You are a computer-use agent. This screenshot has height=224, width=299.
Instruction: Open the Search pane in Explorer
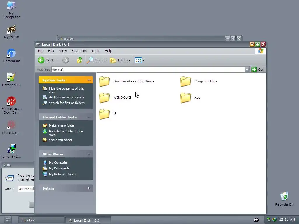coord(97,60)
